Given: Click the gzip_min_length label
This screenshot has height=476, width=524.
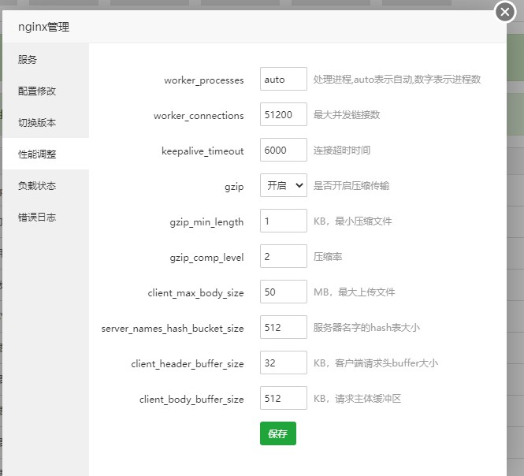Looking at the screenshot, I should point(206,222).
